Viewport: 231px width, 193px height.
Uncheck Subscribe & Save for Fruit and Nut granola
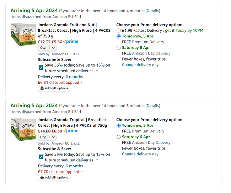(x=41, y=68)
